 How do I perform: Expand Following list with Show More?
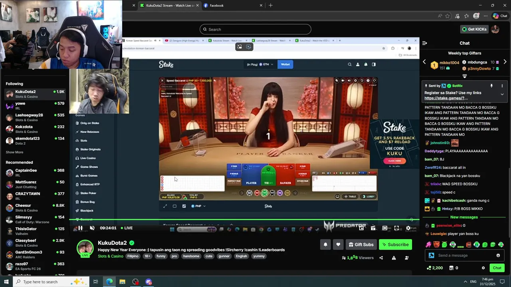pos(14,152)
